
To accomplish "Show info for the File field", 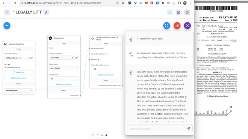I will 9,65.
